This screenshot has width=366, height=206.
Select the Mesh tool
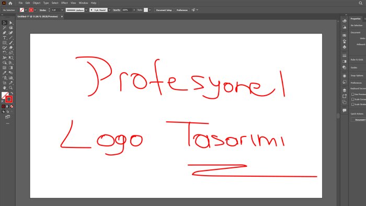click(x=4, y=68)
